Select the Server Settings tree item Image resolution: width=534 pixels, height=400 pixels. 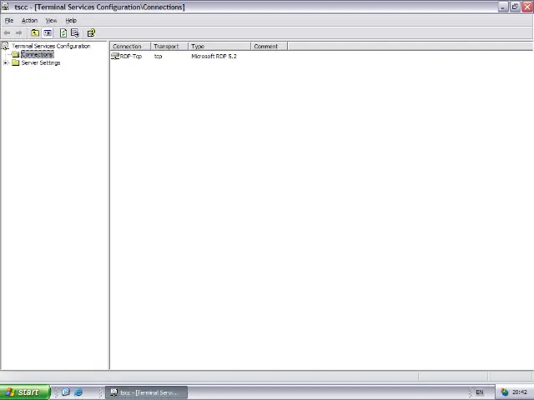[x=41, y=63]
